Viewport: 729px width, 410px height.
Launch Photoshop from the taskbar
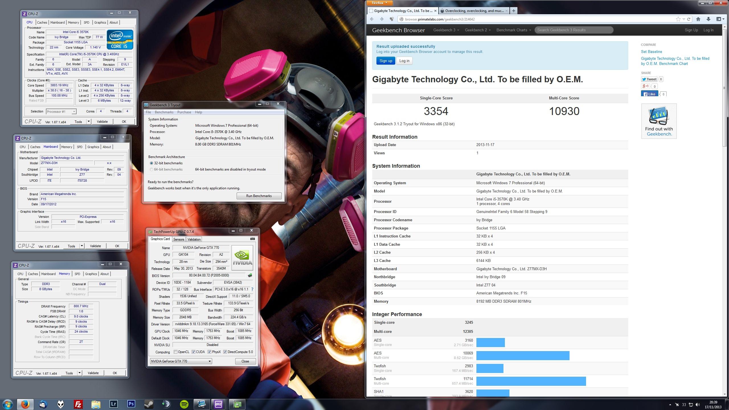click(x=131, y=404)
